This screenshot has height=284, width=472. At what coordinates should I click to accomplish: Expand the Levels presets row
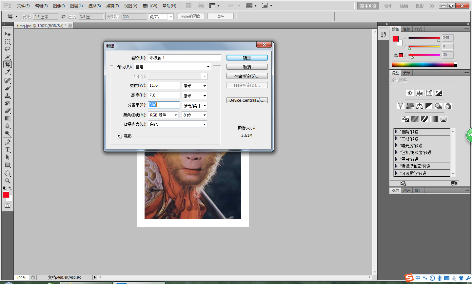[x=396, y=132]
